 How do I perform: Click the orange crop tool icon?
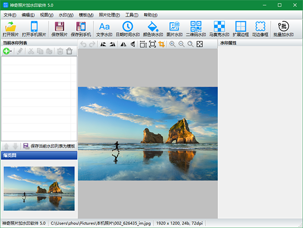(162, 44)
